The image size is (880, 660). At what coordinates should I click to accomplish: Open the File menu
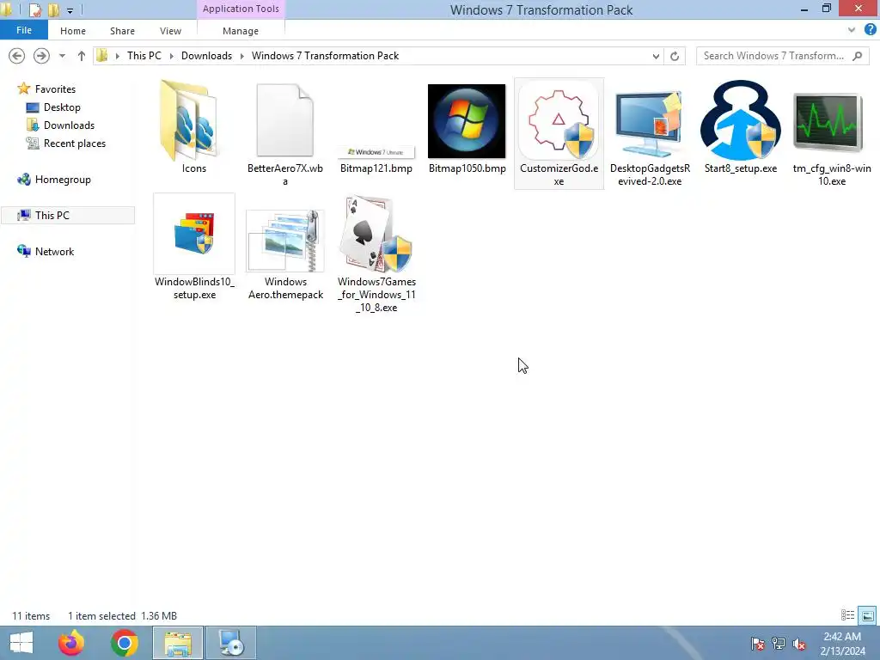tap(24, 30)
